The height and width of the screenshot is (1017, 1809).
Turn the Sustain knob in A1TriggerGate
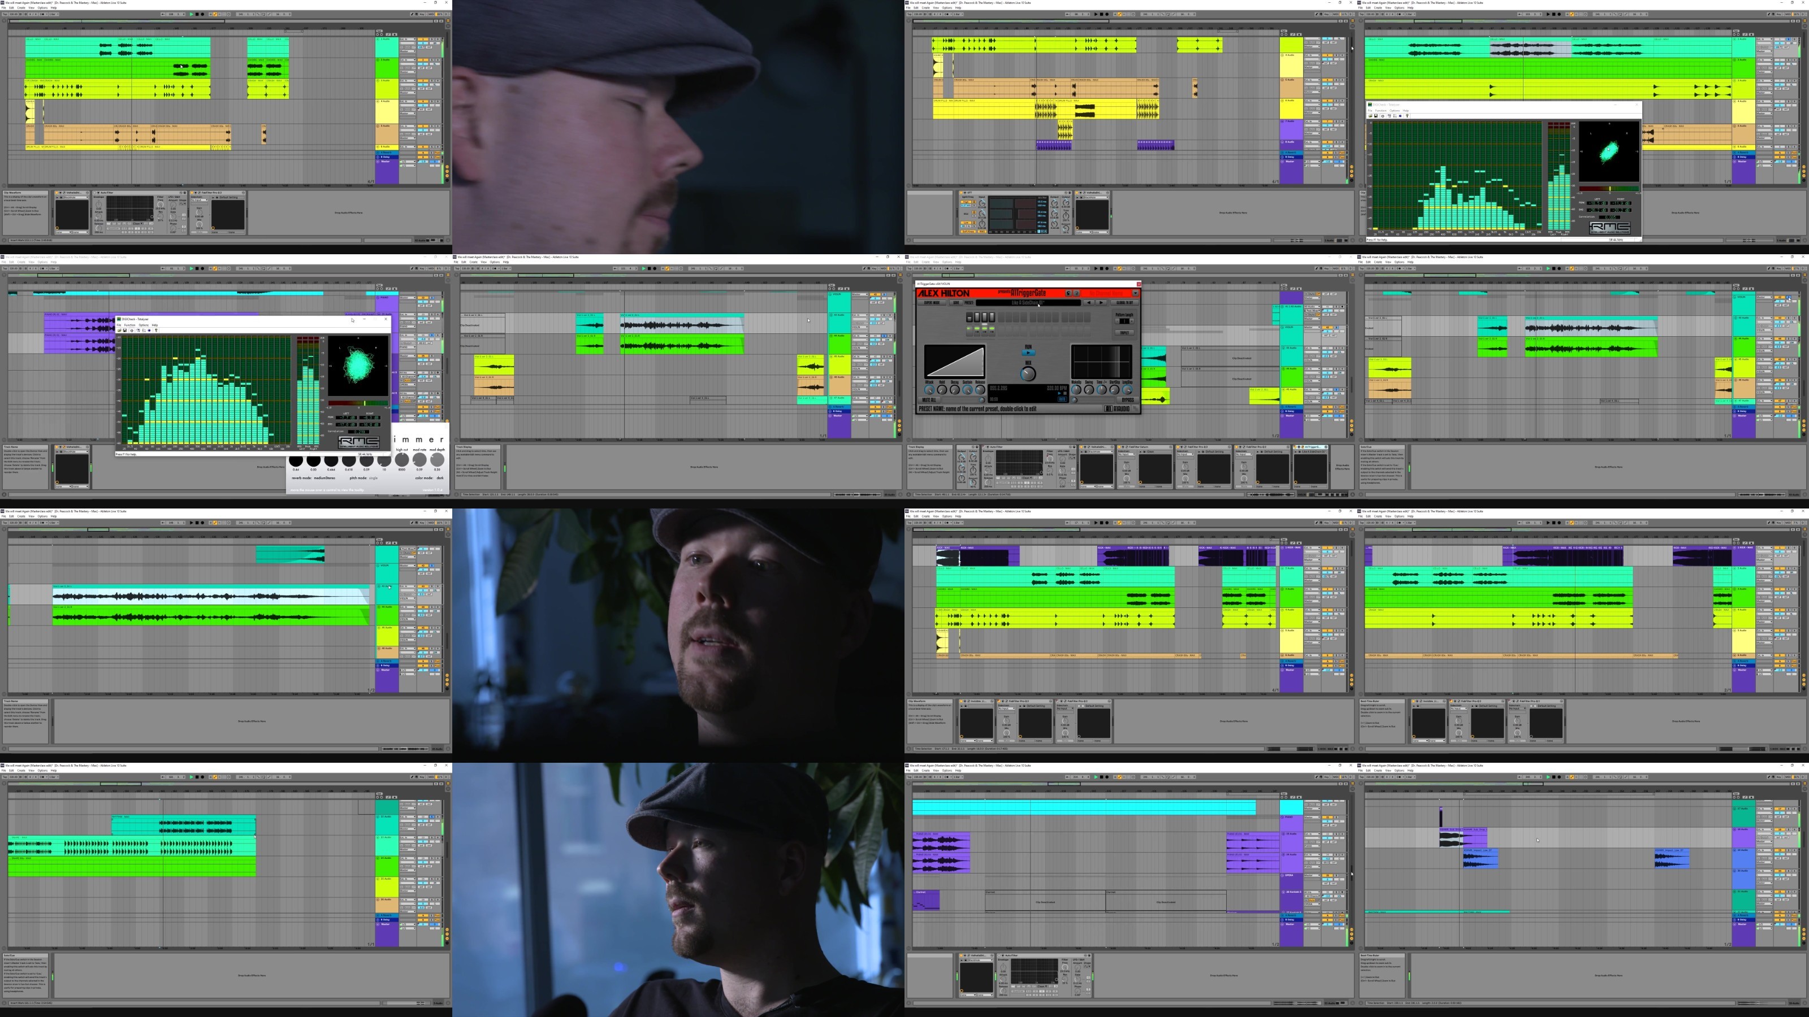click(967, 389)
